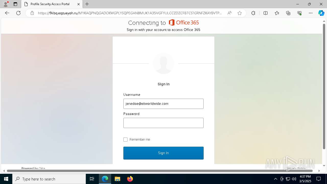The image size is (327, 184).
Task: Restore down the browser window
Action: [x=309, y=4]
